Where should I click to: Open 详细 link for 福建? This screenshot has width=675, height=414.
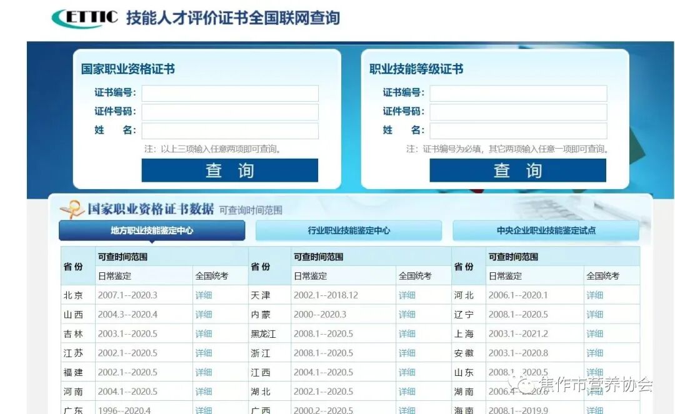(204, 372)
